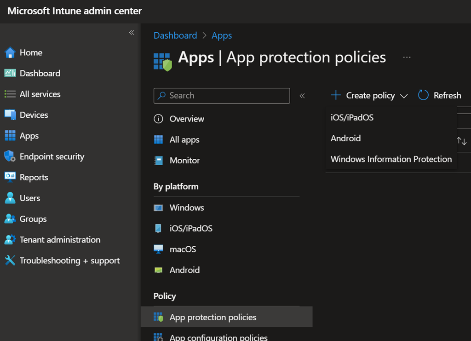This screenshot has width=471, height=341.
Task: Collapse the Apps sub-menu panel
Action: pyautogui.click(x=302, y=96)
